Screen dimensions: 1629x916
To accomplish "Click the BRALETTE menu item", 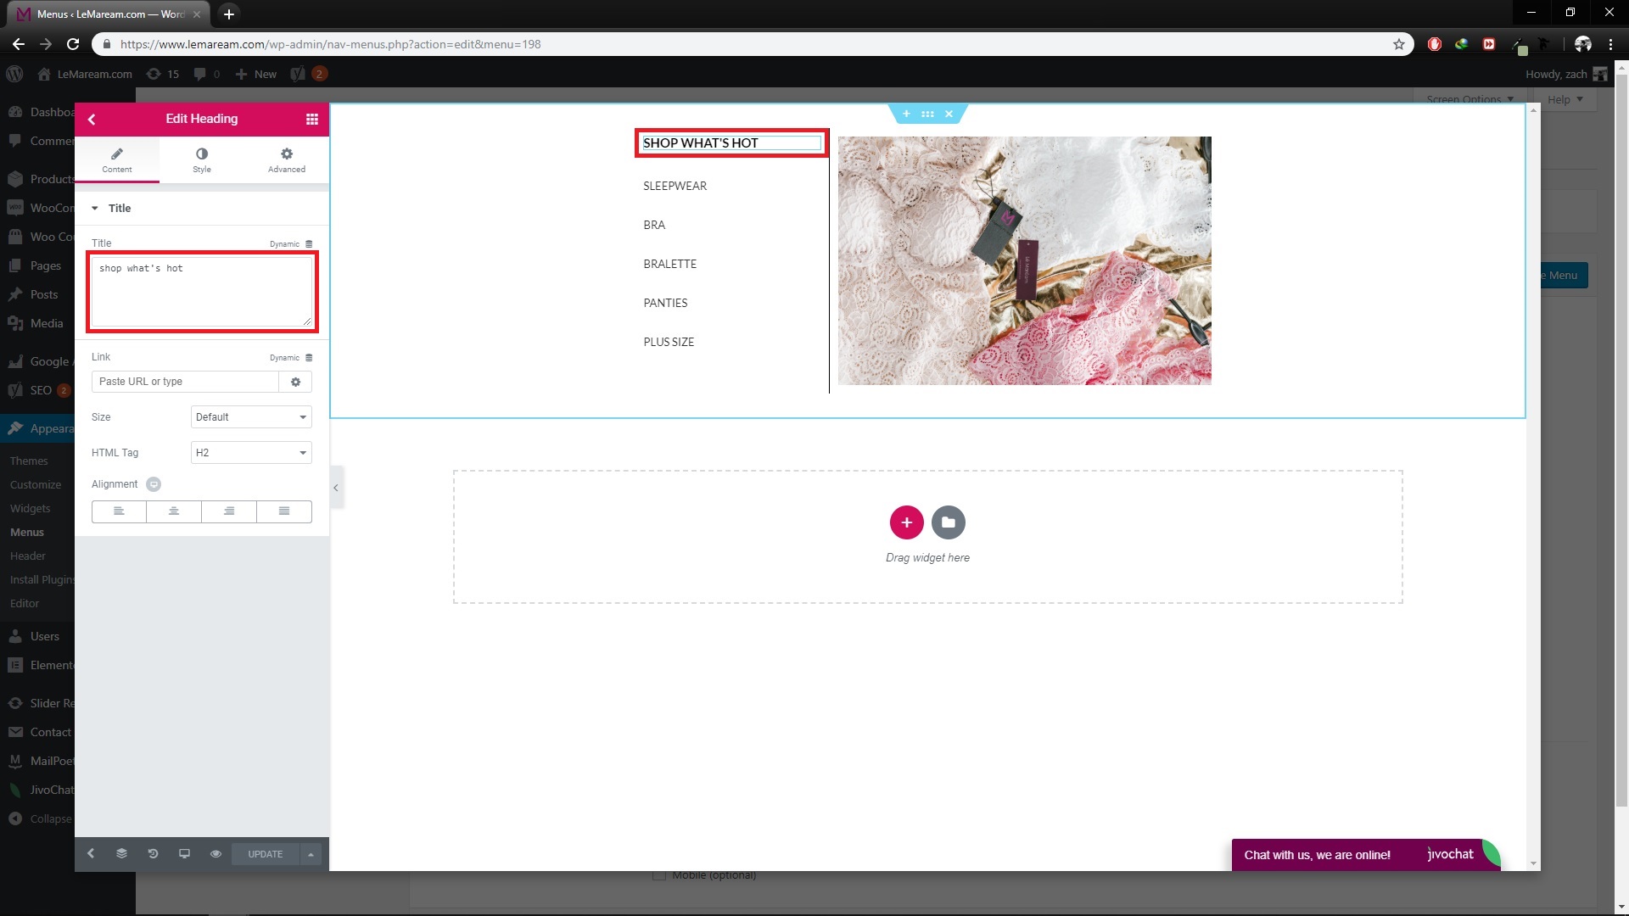I will pos(669,264).
